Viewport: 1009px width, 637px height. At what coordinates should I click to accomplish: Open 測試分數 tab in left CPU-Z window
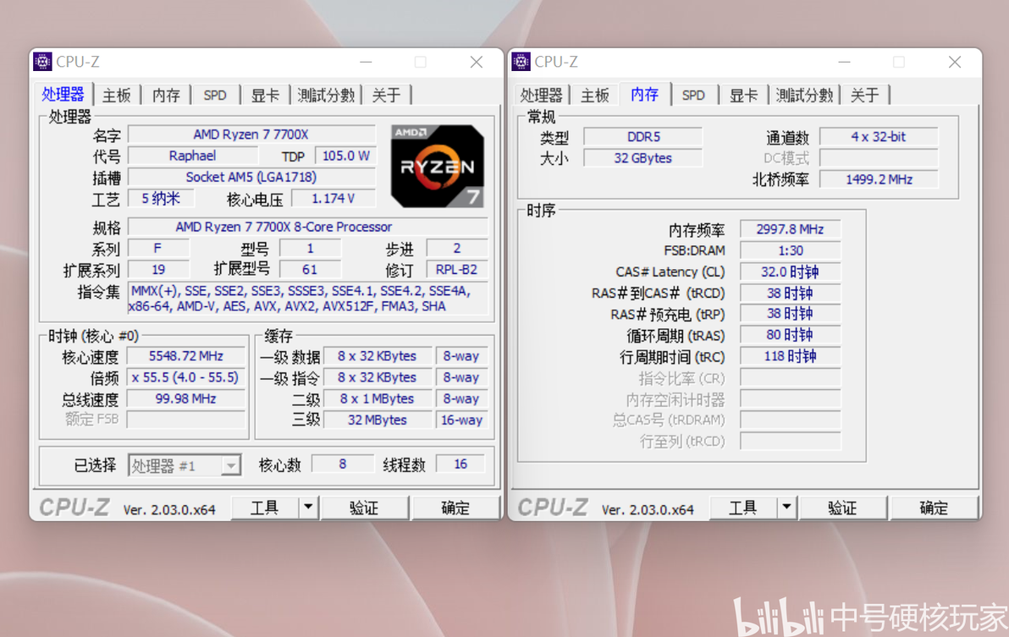[x=326, y=95]
